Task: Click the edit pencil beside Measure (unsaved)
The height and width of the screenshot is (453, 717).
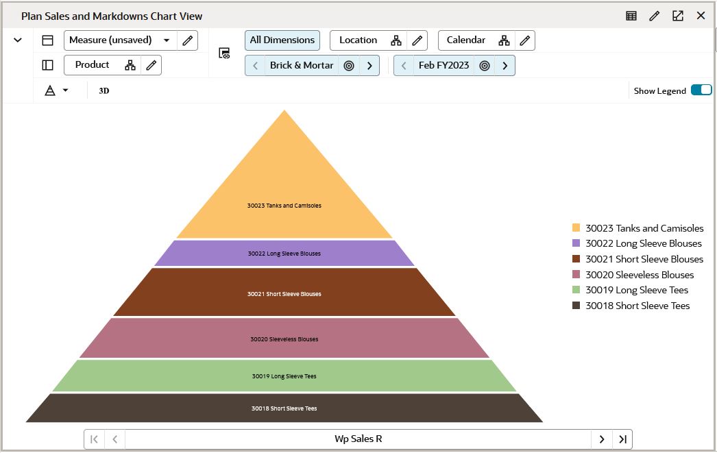Action: coord(187,40)
